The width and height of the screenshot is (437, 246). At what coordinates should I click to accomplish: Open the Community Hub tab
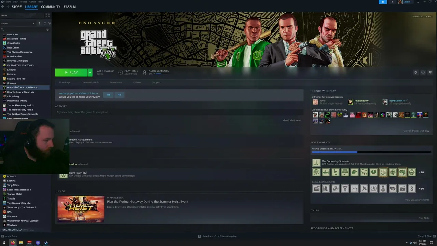point(90,82)
